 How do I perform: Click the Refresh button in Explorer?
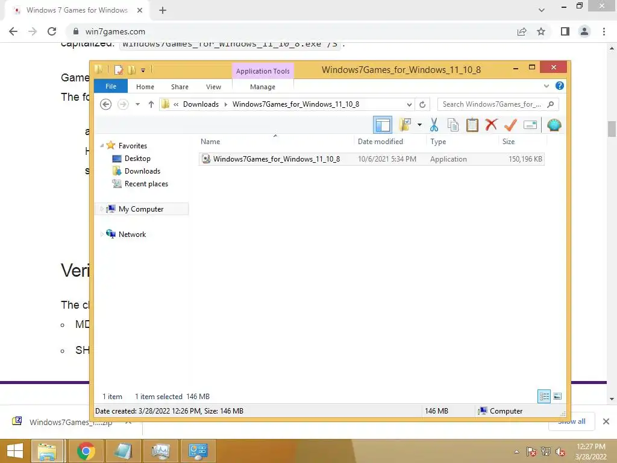coord(422,104)
